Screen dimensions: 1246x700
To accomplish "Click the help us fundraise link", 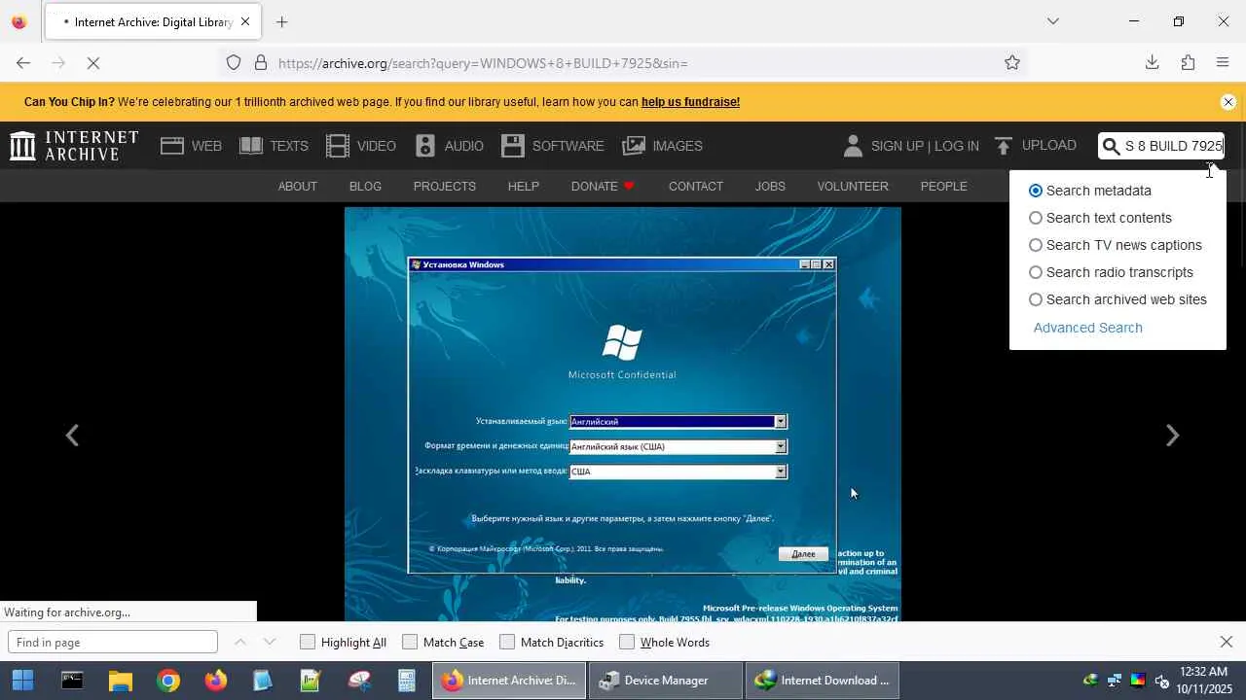I will tap(690, 102).
